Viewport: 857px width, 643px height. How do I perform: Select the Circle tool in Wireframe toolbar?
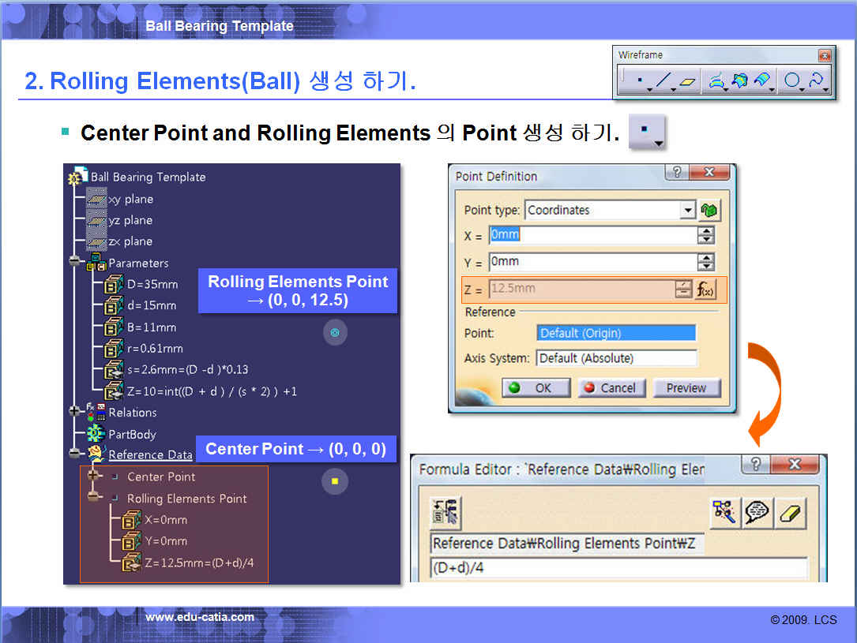[x=791, y=80]
